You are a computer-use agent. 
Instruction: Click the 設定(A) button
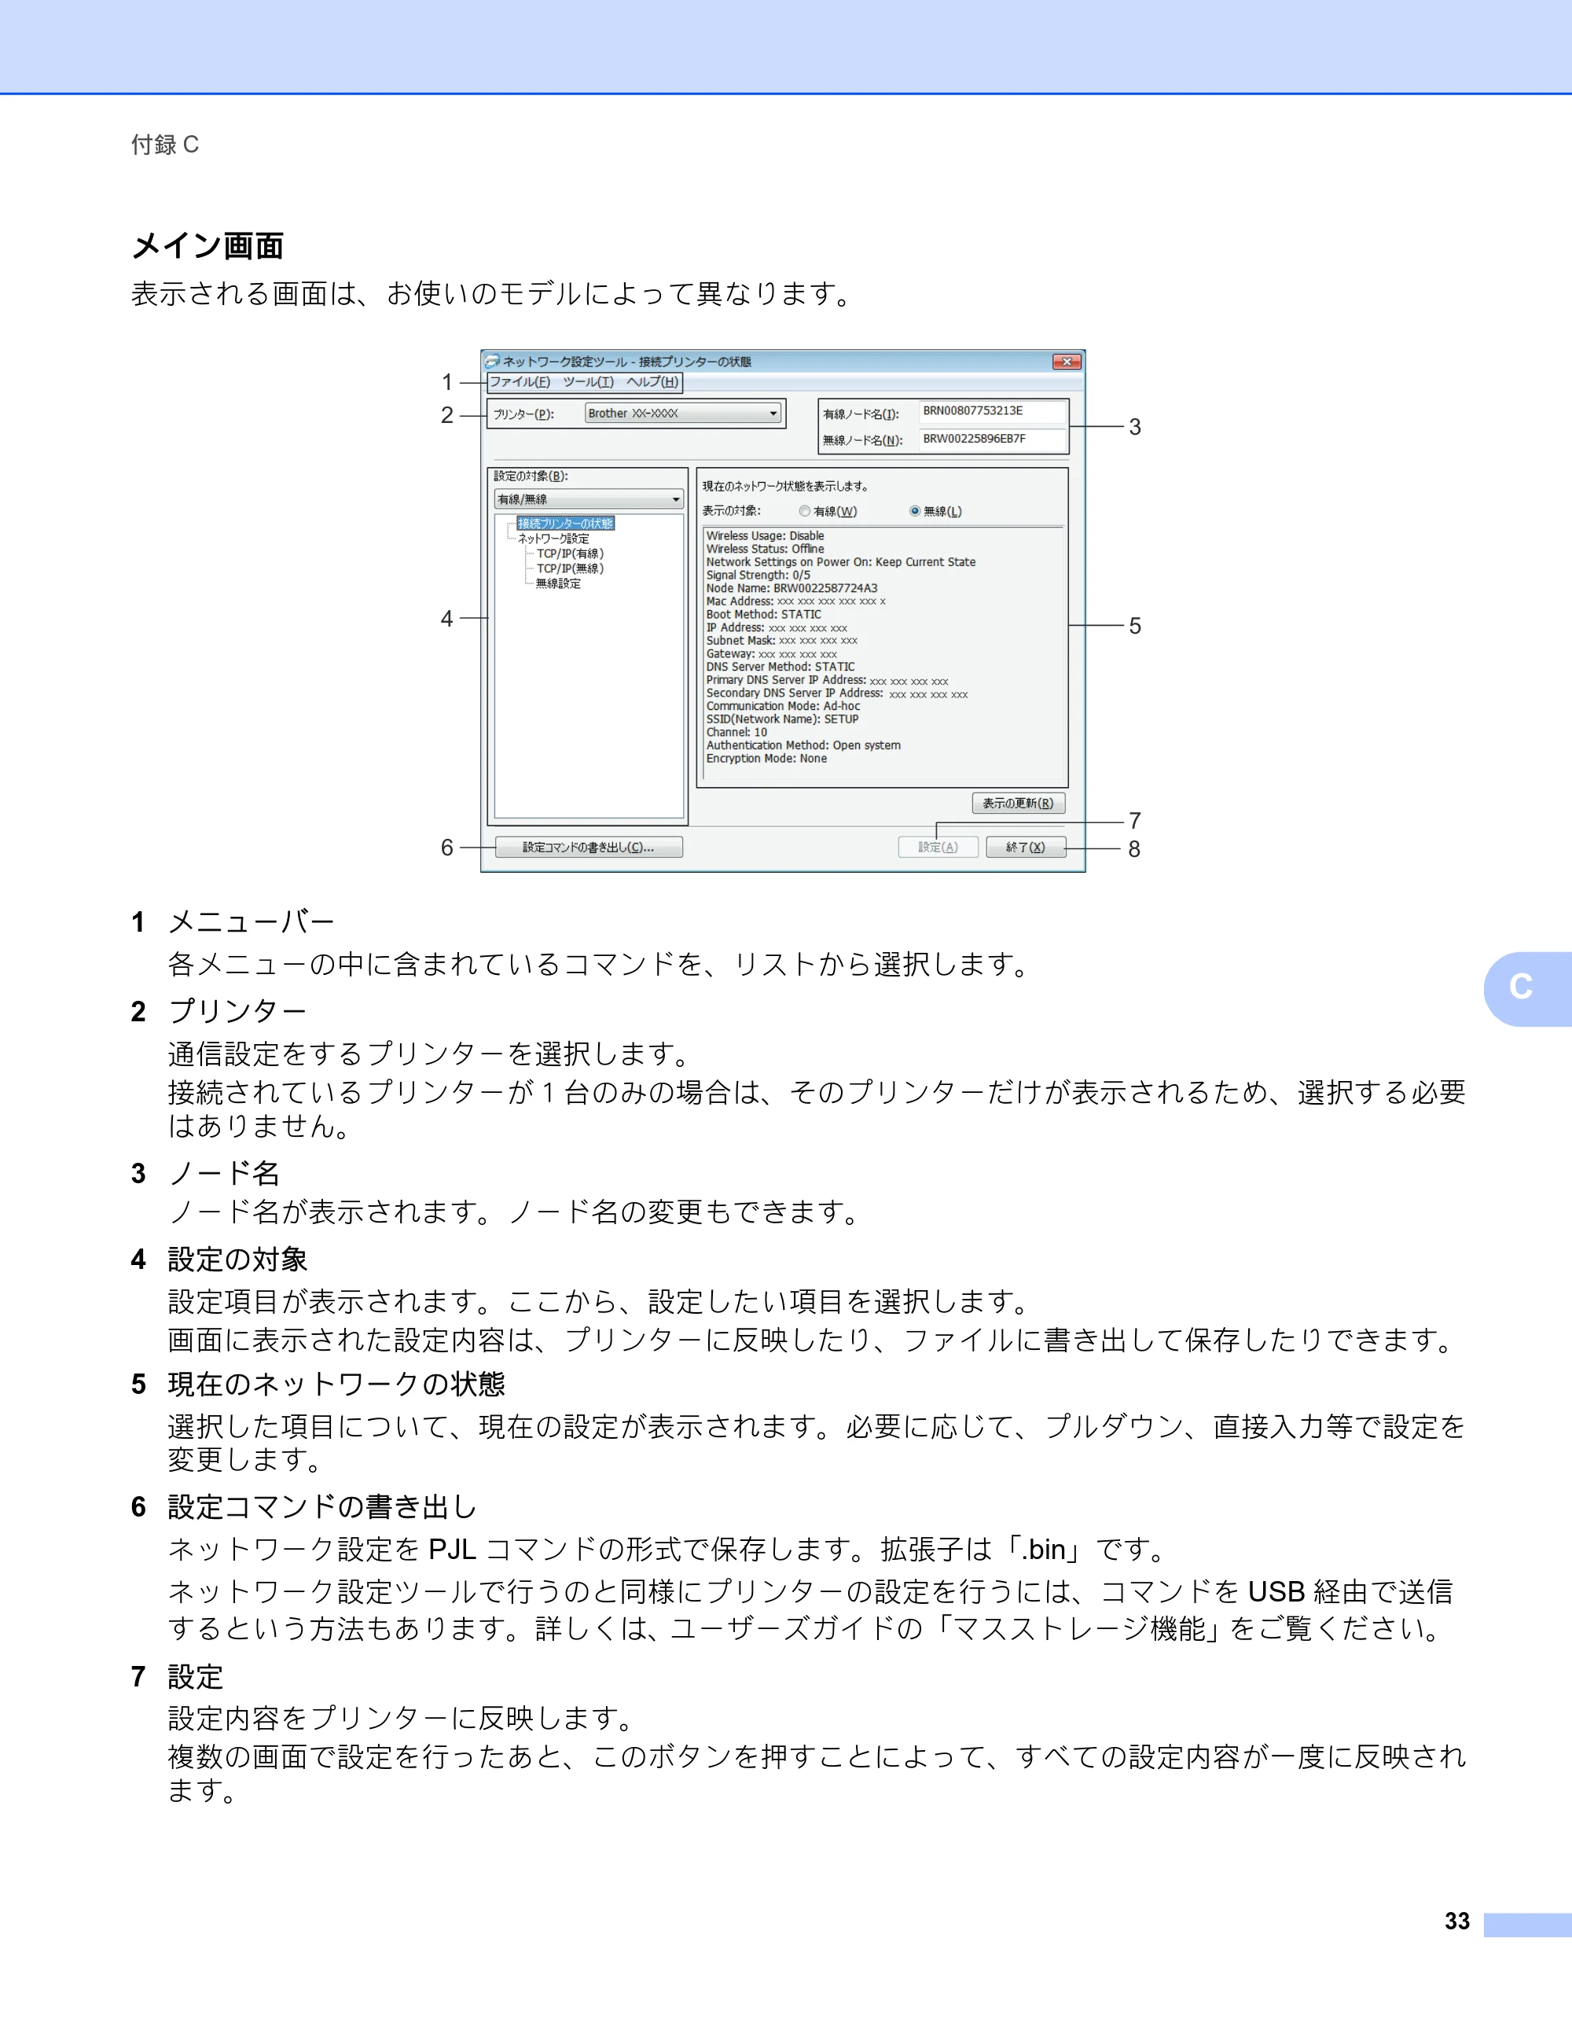pos(938,847)
